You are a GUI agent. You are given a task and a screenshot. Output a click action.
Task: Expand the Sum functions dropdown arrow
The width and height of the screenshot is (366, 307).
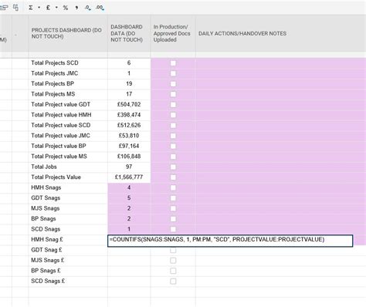(39, 8)
